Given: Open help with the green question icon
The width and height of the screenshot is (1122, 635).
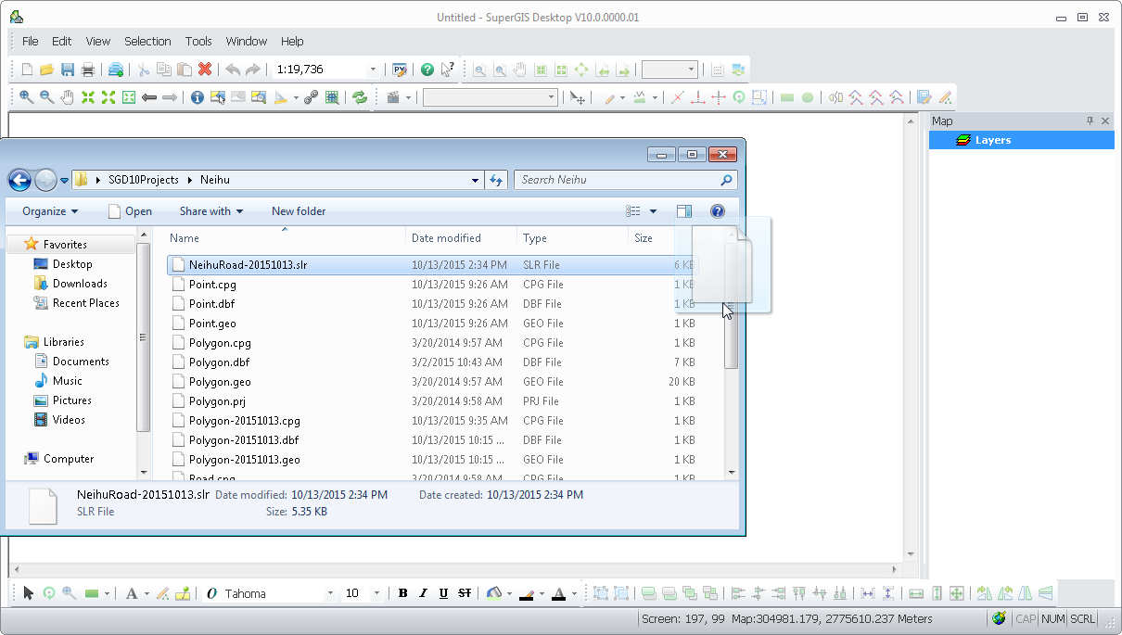Looking at the screenshot, I should point(427,70).
